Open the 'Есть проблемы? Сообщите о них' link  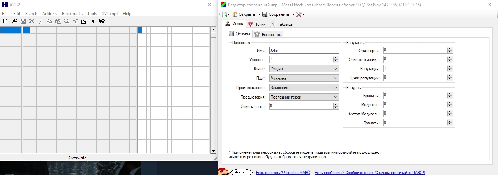pyautogui.click(x=370, y=173)
